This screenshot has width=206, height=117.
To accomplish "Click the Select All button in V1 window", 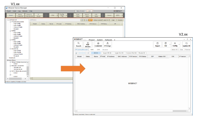I will point(106,20).
